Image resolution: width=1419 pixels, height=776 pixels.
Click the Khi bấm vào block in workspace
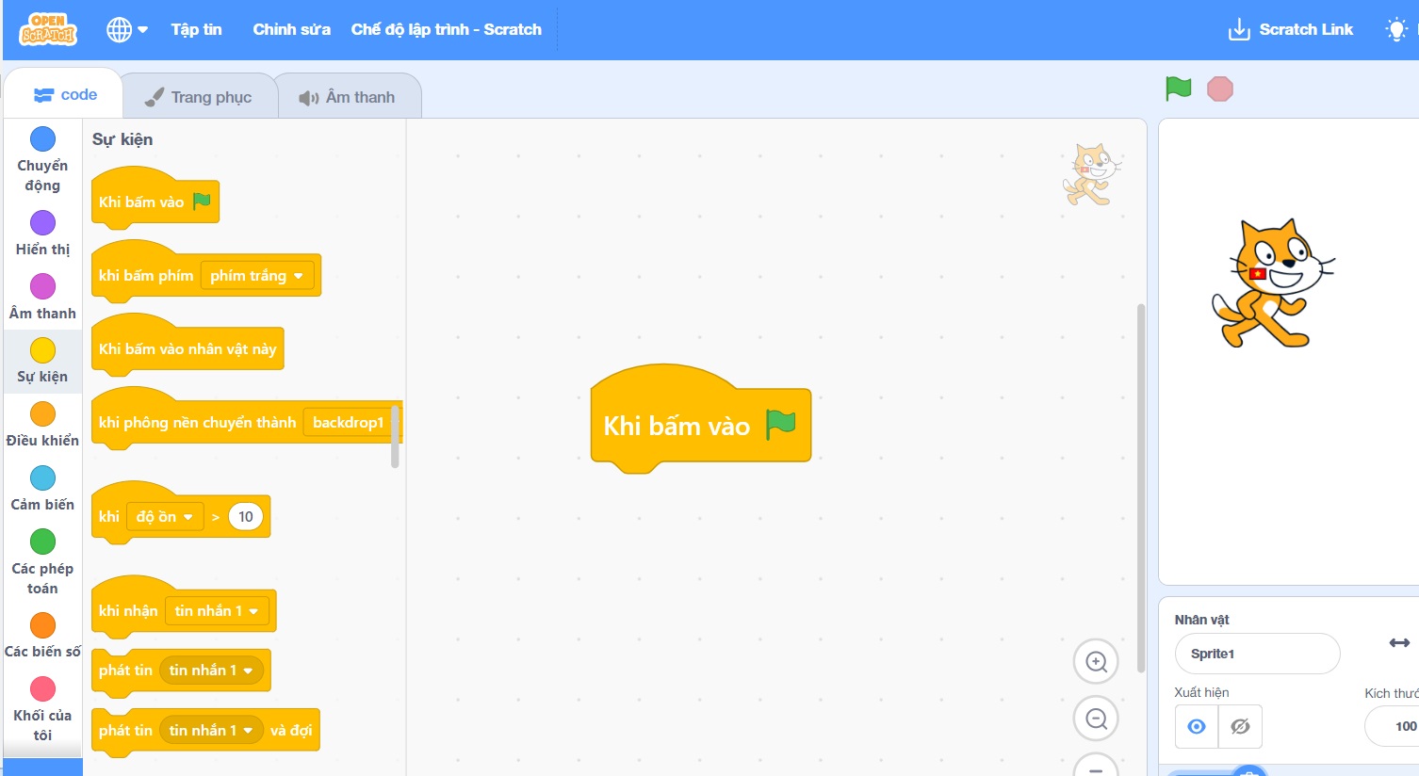(x=700, y=419)
